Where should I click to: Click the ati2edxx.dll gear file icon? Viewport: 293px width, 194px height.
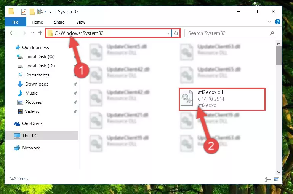[187, 98]
